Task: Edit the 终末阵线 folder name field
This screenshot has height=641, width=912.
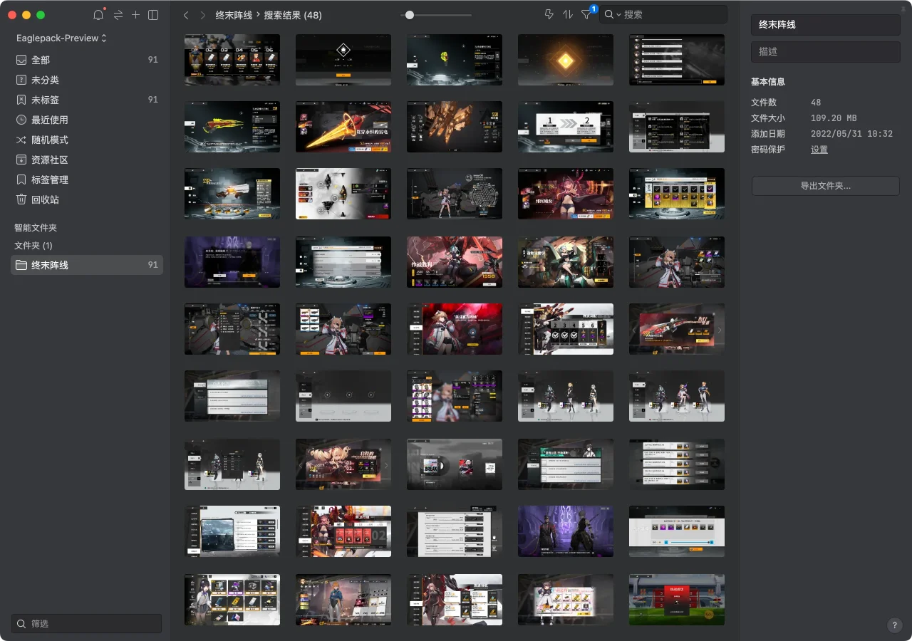Action: tap(825, 25)
